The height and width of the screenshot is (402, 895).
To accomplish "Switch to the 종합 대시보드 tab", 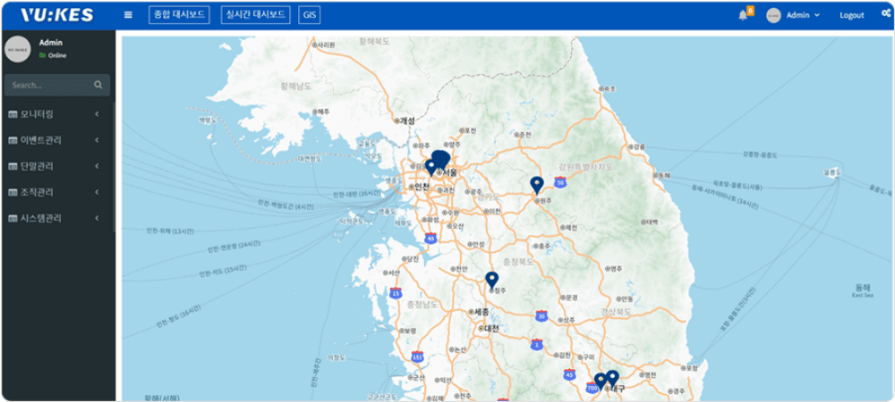I will [179, 15].
